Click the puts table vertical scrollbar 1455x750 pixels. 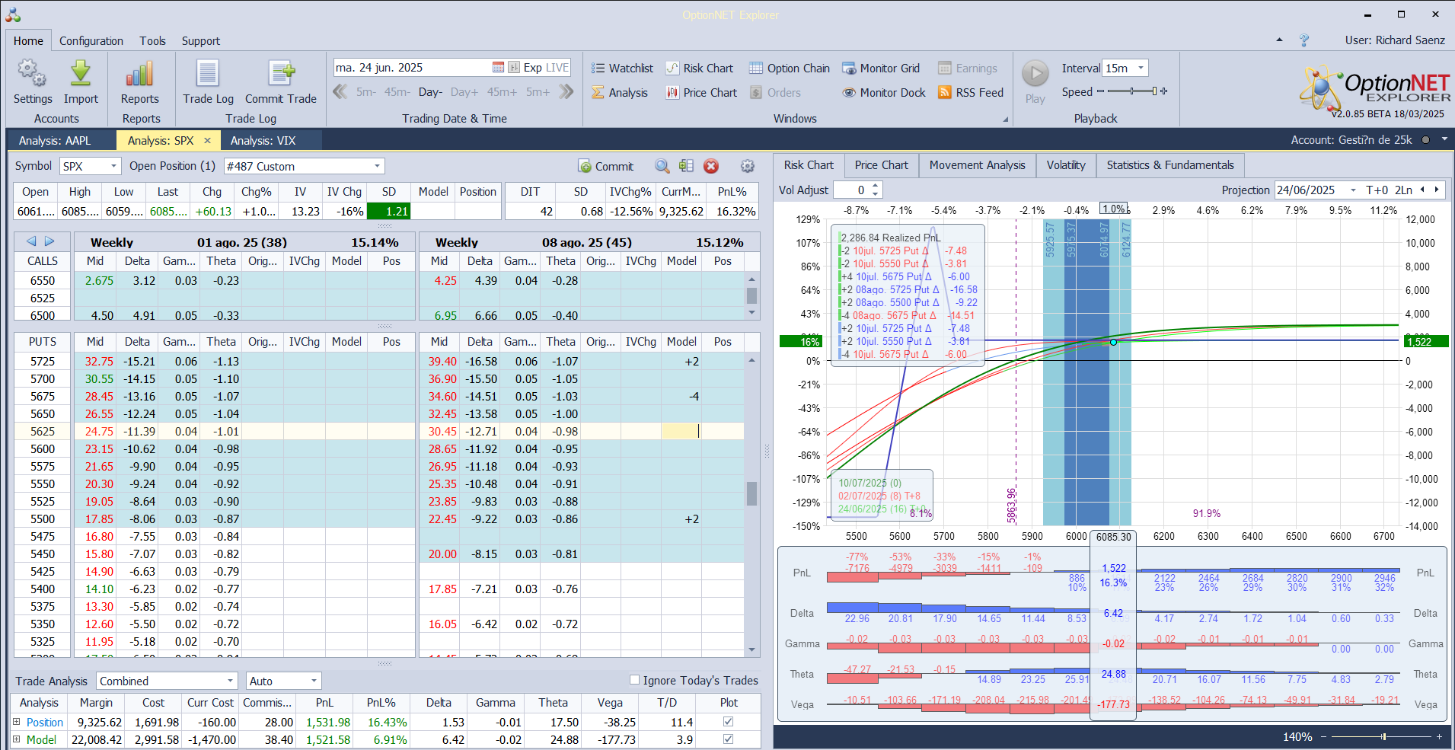(751, 503)
